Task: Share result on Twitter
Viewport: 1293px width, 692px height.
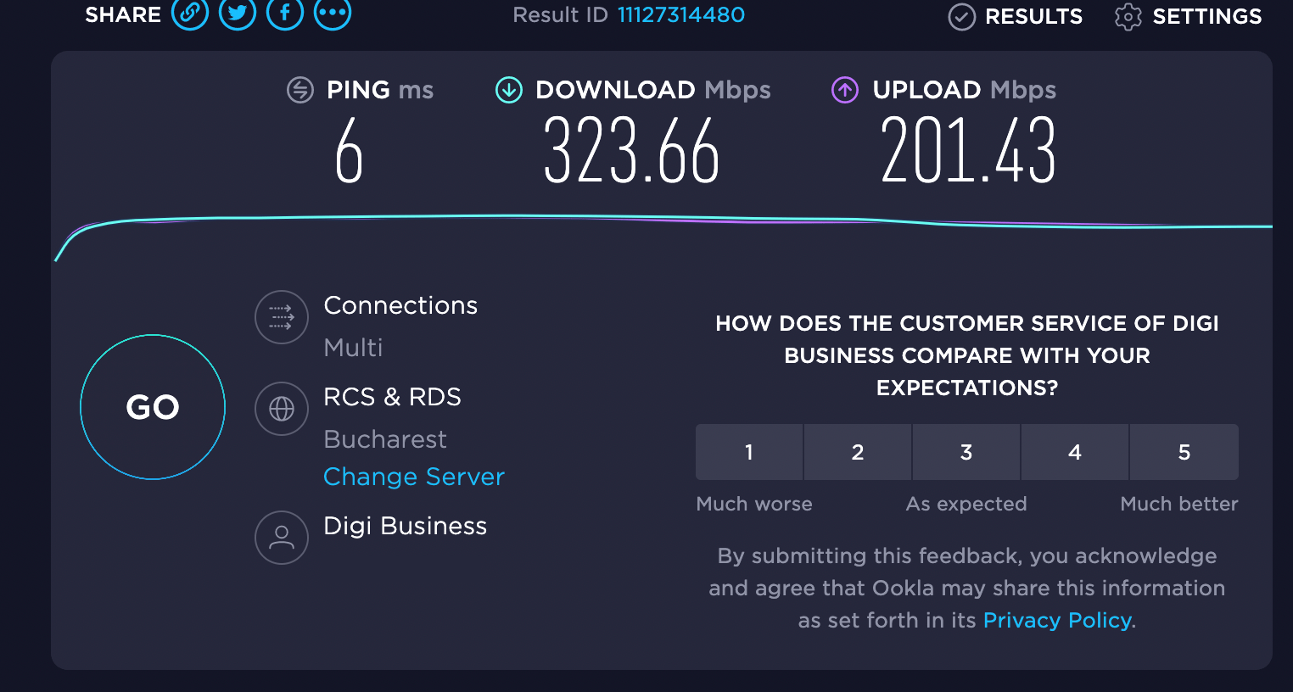Action: pos(238,14)
